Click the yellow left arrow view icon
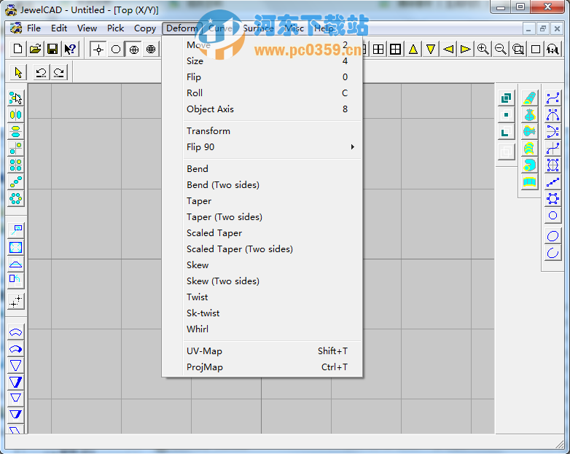This screenshot has width=570, height=454. [x=448, y=49]
